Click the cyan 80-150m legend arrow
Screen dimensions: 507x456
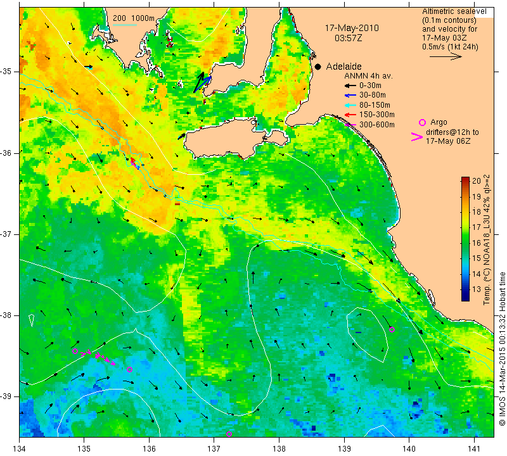(350, 105)
